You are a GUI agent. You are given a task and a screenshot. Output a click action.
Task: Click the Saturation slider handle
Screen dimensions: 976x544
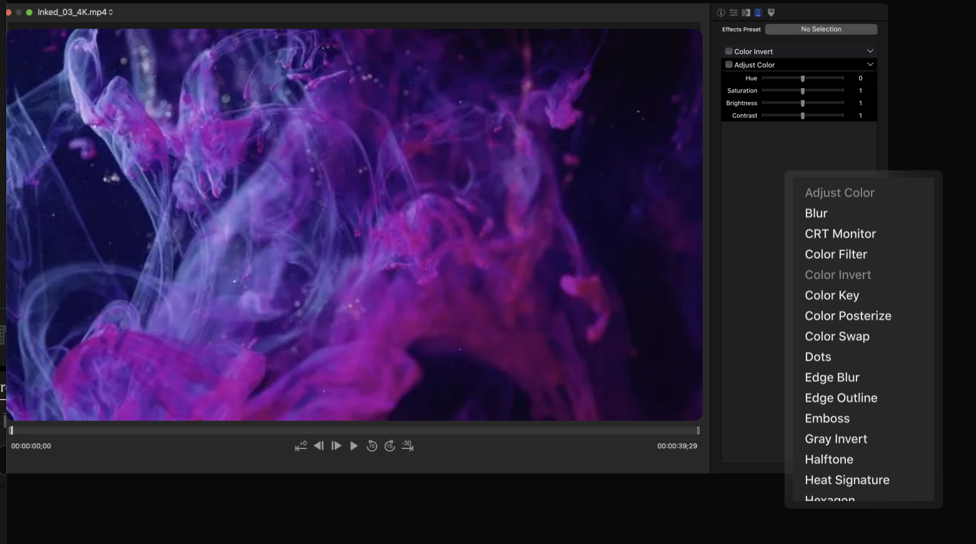point(803,91)
